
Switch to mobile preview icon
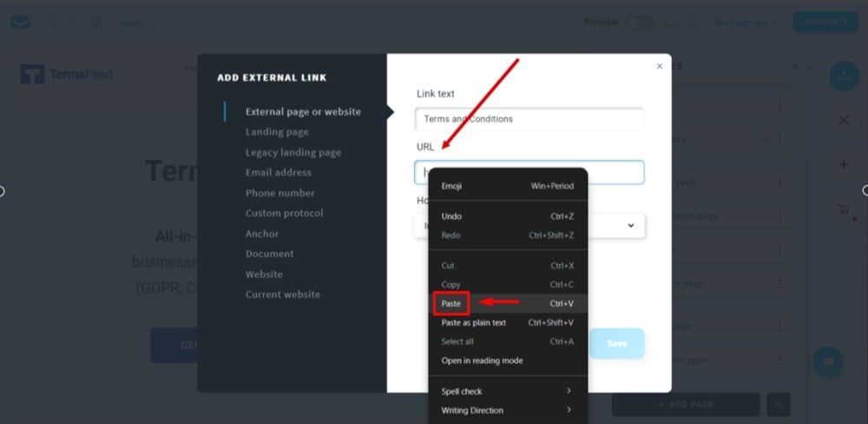click(691, 23)
